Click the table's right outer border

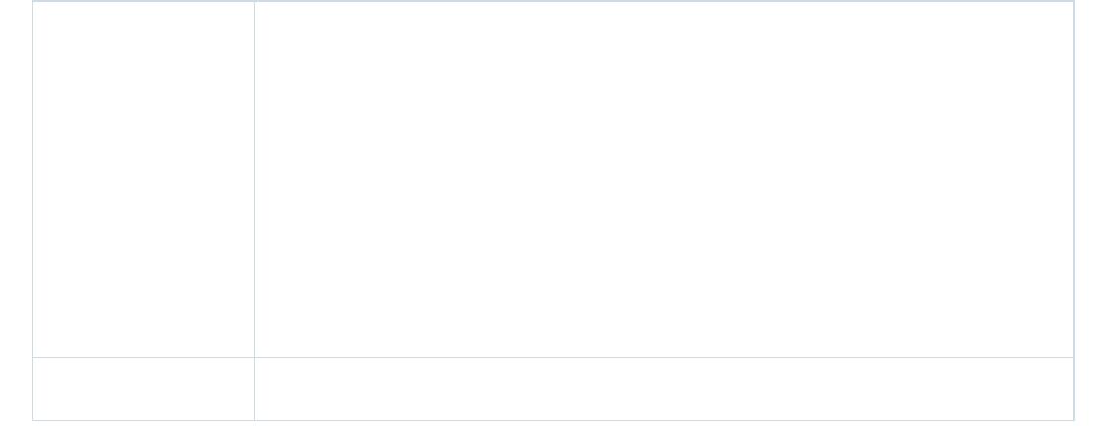(1074, 211)
